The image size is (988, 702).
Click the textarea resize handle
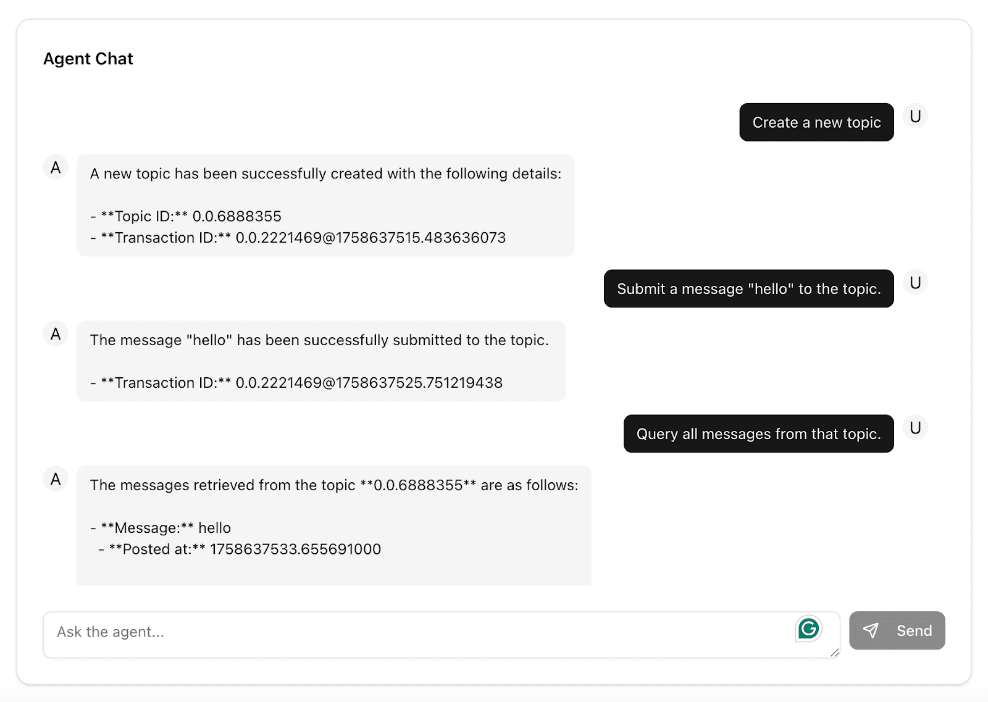click(x=835, y=653)
